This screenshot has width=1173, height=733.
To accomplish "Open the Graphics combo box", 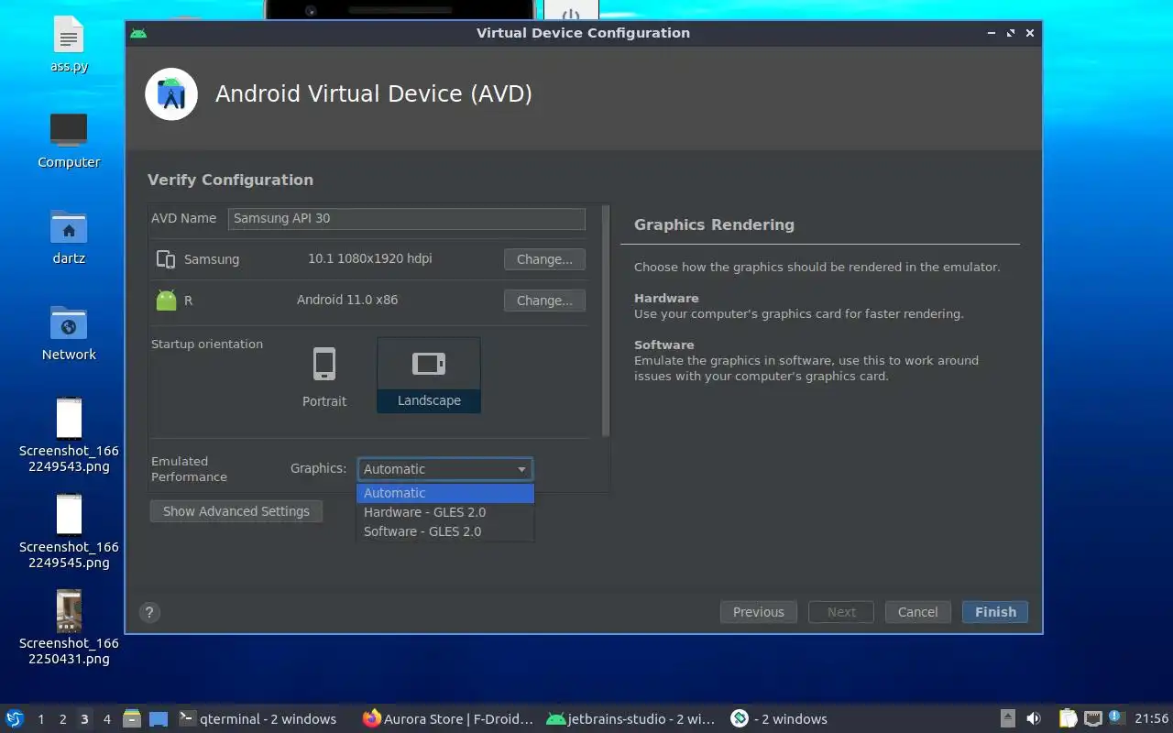I will (444, 469).
